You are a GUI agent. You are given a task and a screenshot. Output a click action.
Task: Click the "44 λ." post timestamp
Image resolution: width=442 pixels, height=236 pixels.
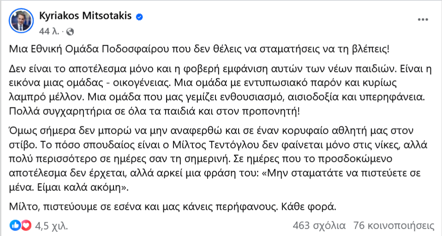point(49,31)
